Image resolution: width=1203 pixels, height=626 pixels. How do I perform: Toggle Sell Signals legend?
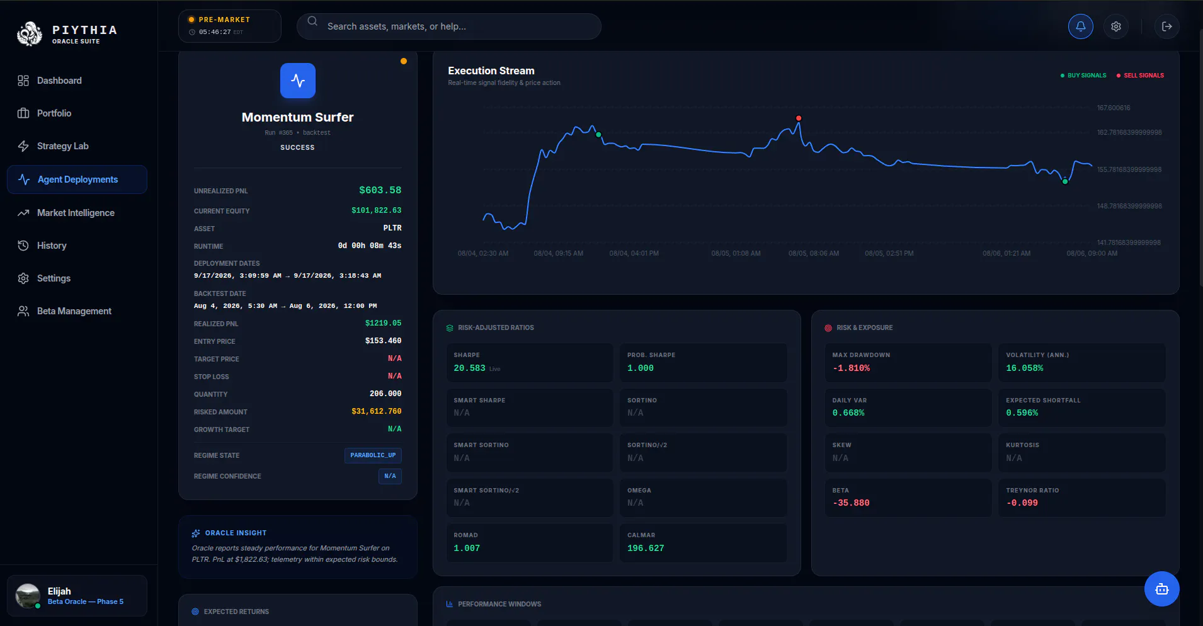[x=1140, y=76]
